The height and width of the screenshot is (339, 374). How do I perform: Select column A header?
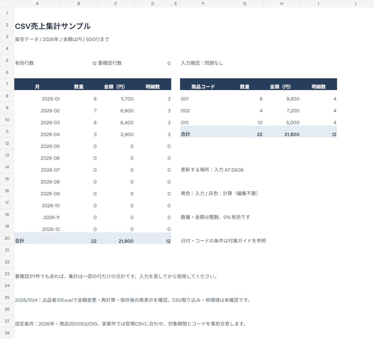(x=37, y=3)
